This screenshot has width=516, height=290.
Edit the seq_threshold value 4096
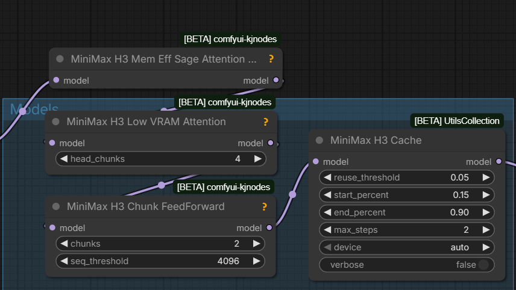coord(228,261)
